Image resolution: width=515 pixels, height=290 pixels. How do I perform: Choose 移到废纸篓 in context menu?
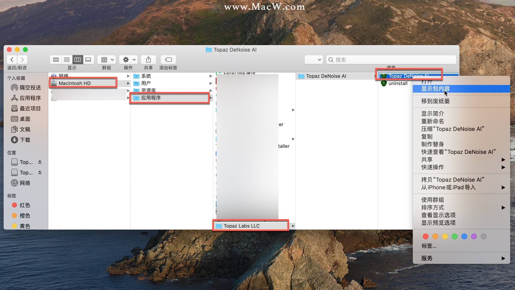(x=461, y=101)
